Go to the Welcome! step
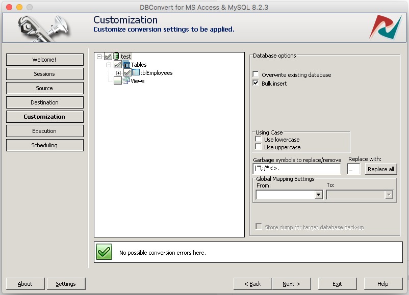 click(44, 60)
